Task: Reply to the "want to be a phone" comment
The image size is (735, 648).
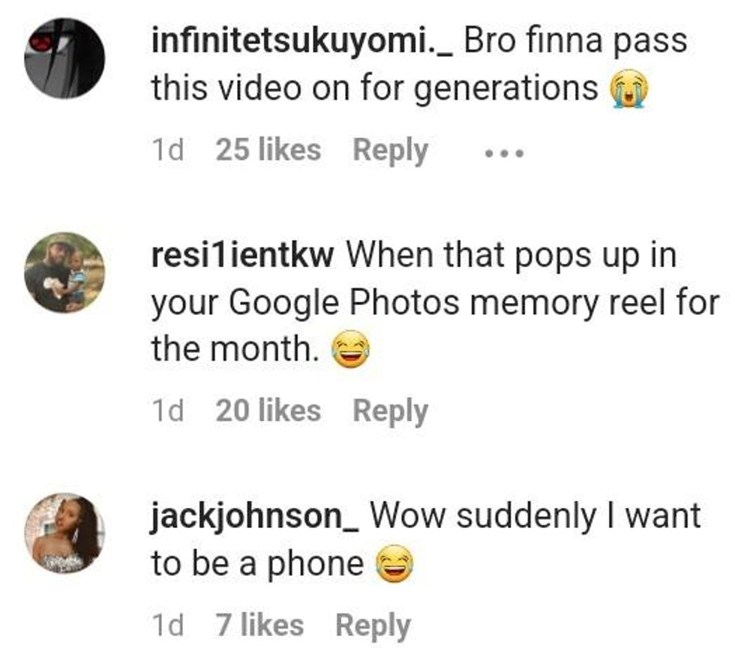Action: click(373, 625)
